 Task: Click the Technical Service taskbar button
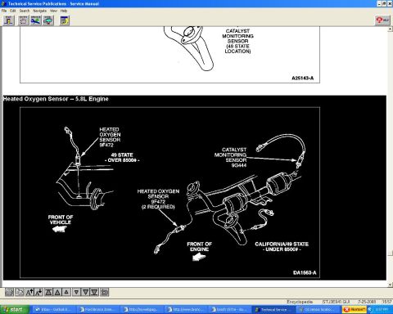[273, 310]
